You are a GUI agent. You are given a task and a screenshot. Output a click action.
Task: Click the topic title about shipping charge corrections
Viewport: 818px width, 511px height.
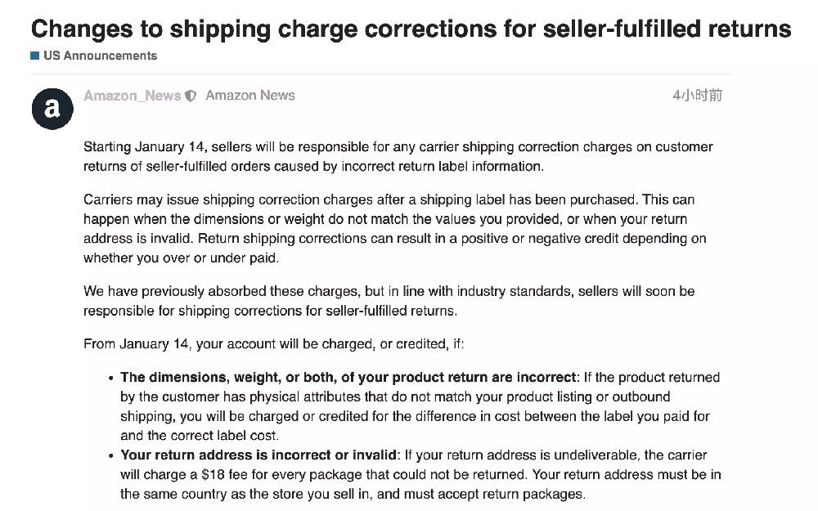[411, 29]
